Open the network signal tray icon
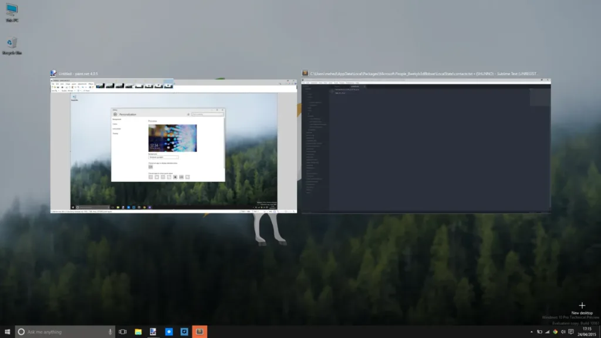 tap(548, 332)
